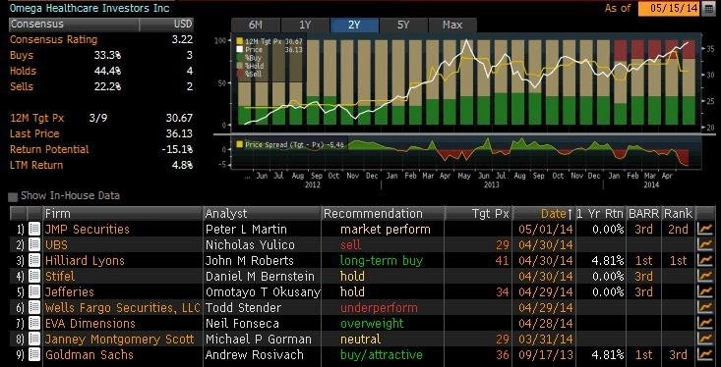Click the red %Sell legend swatch
721x367 pixels.
(x=240, y=74)
